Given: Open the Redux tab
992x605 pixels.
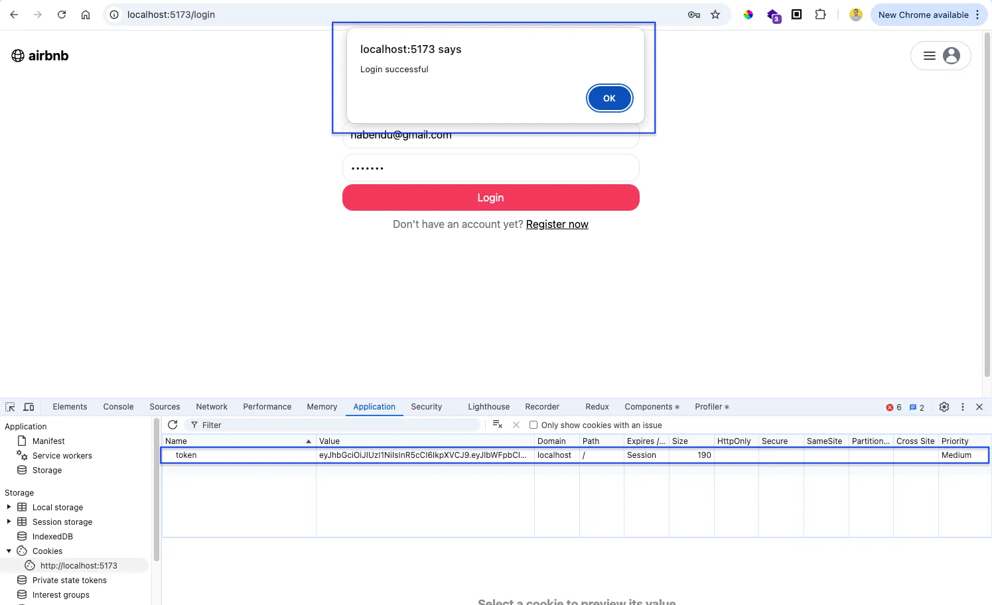Looking at the screenshot, I should pyautogui.click(x=597, y=407).
